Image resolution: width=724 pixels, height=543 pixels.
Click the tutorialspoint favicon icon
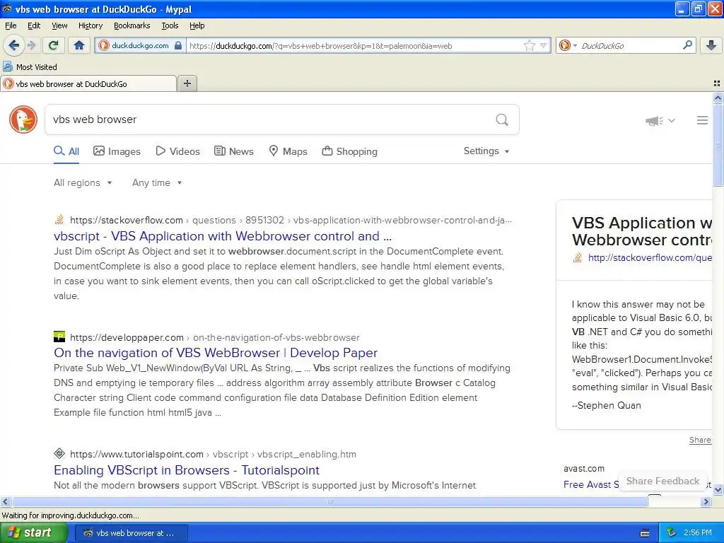point(59,453)
